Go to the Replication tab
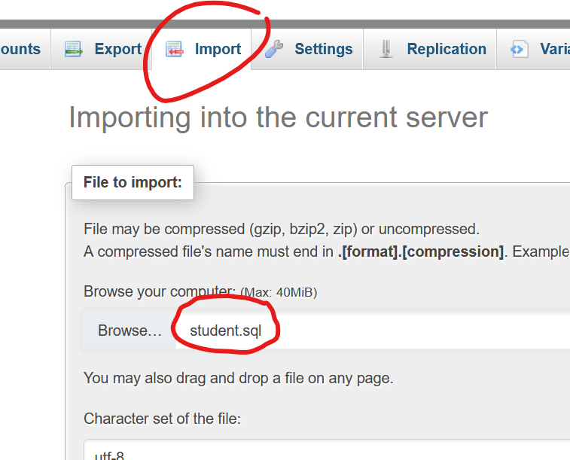The image size is (570, 460). click(446, 50)
